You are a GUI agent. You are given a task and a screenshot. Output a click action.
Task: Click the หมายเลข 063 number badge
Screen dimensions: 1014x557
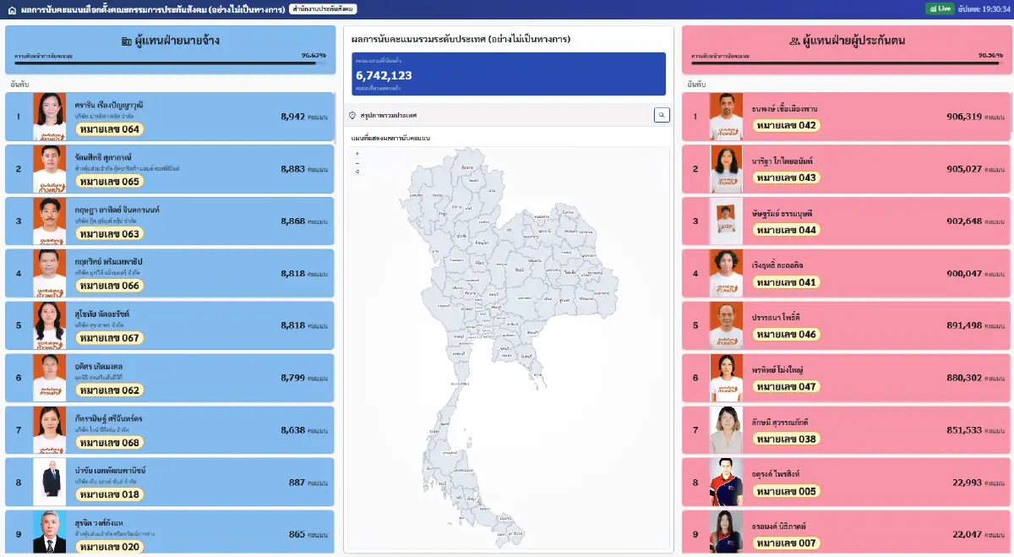110,234
